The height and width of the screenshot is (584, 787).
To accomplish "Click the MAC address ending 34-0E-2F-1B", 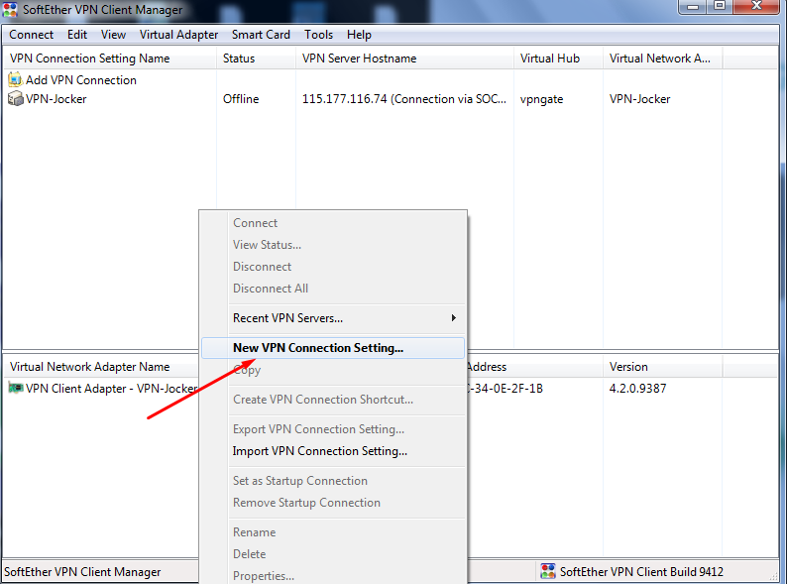I will tap(505, 388).
